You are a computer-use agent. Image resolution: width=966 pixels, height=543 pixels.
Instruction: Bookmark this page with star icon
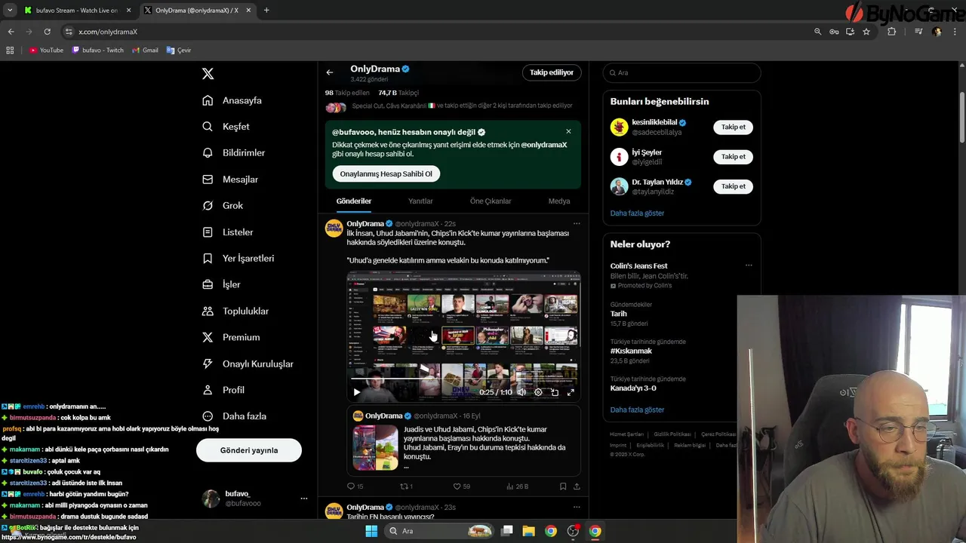click(866, 32)
